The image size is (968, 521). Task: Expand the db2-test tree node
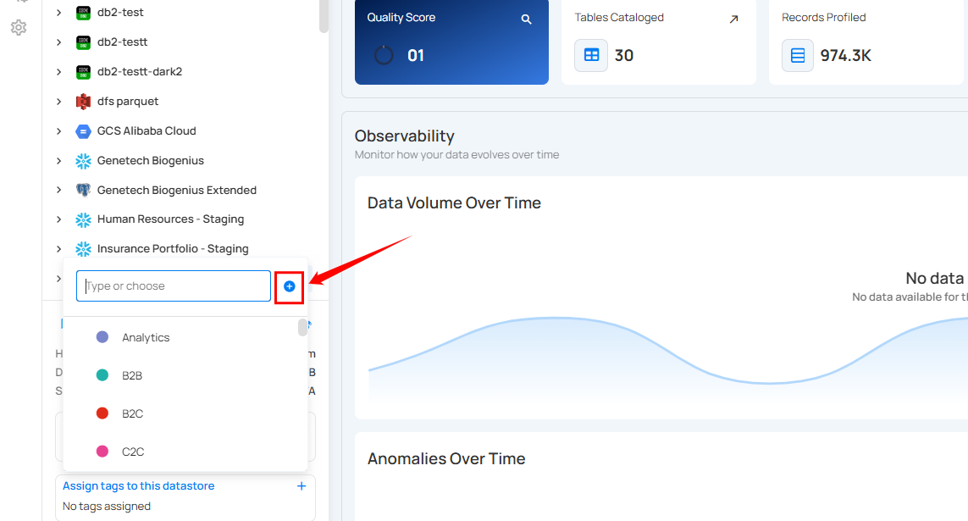coord(58,13)
